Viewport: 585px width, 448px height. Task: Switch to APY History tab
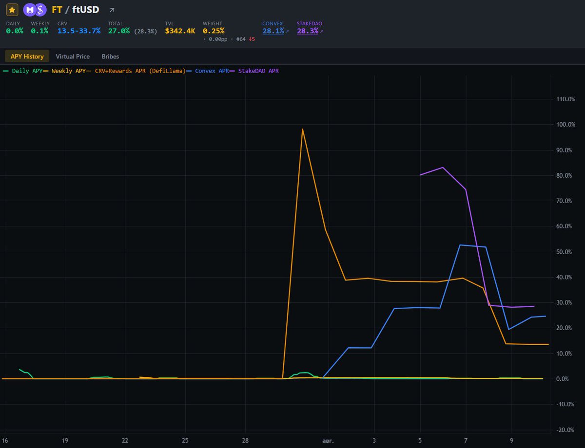pyautogui.click(x=27, y=56)
